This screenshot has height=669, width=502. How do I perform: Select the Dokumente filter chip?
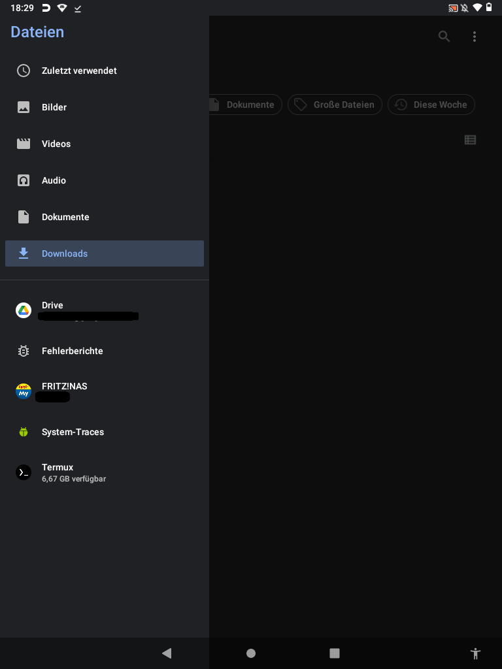246,105
